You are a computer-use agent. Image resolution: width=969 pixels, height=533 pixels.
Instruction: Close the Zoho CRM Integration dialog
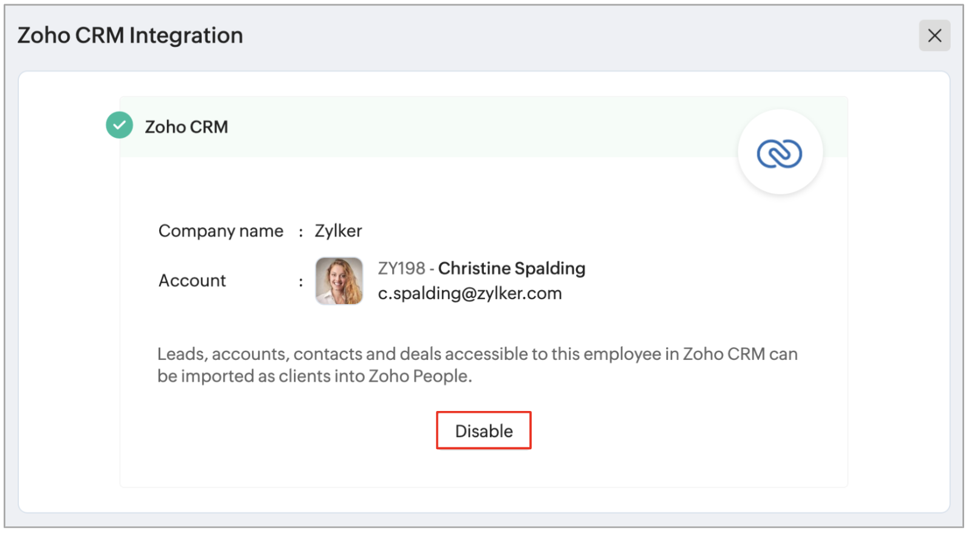click(x=934, y=36)
